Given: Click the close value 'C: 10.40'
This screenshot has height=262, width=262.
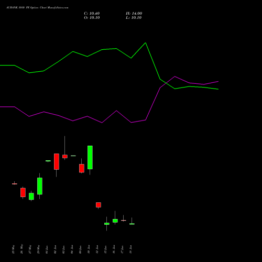Looking at the screenshot, I should (x=92, y=14).
